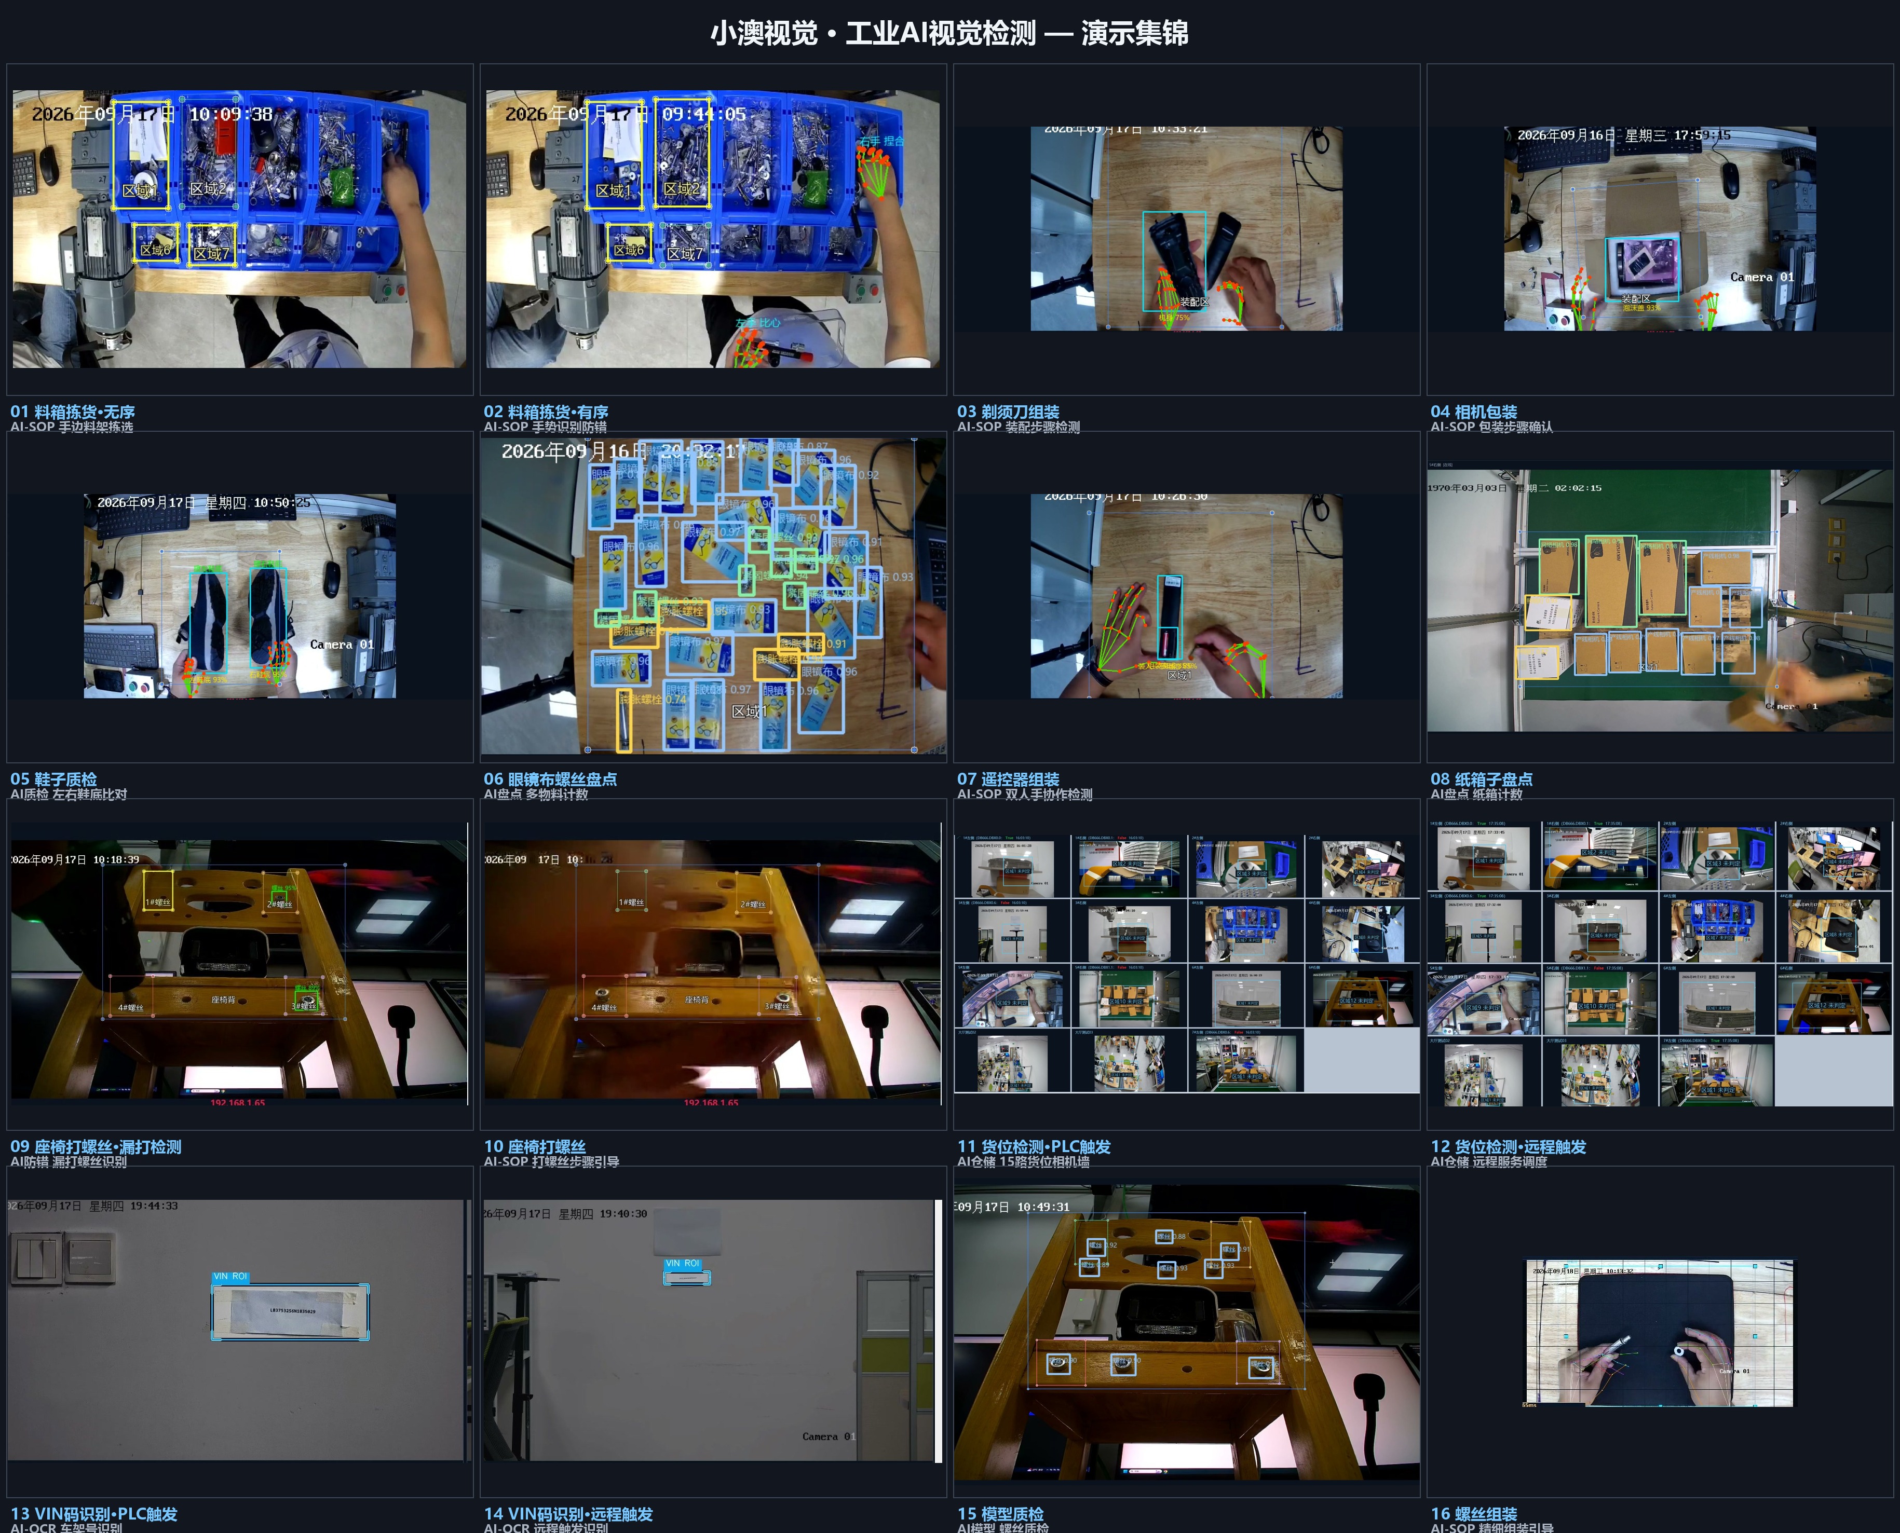Open the 08 纸箱子盘点 video thumbnail
Viewport: 1900px width, 1533px height.
coord(1660,597)
